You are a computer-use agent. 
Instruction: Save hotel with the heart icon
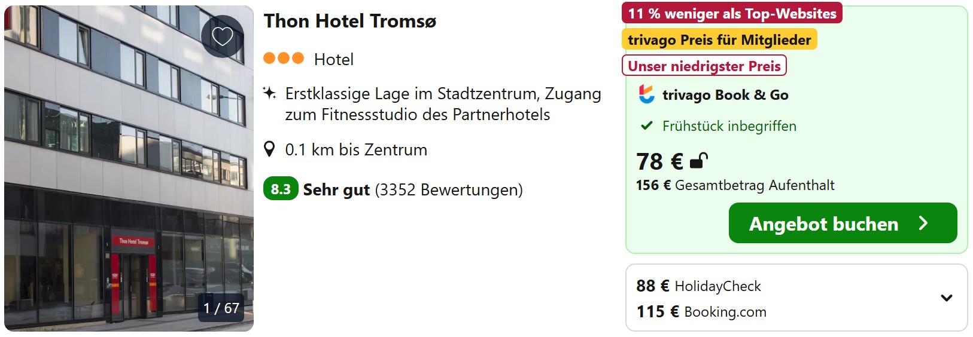pos(223,36)
